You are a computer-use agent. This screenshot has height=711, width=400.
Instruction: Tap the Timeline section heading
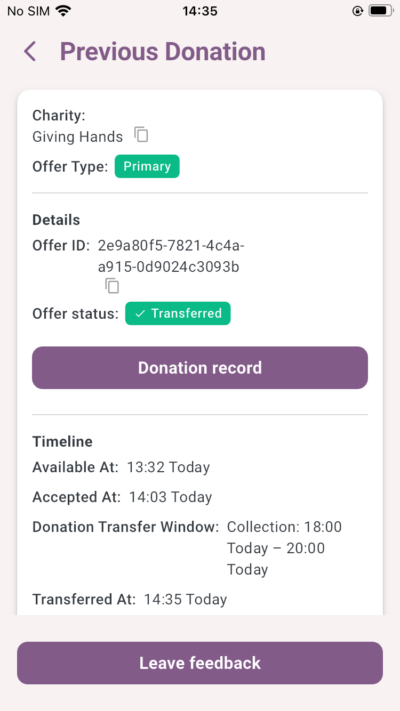click(62, 441)
